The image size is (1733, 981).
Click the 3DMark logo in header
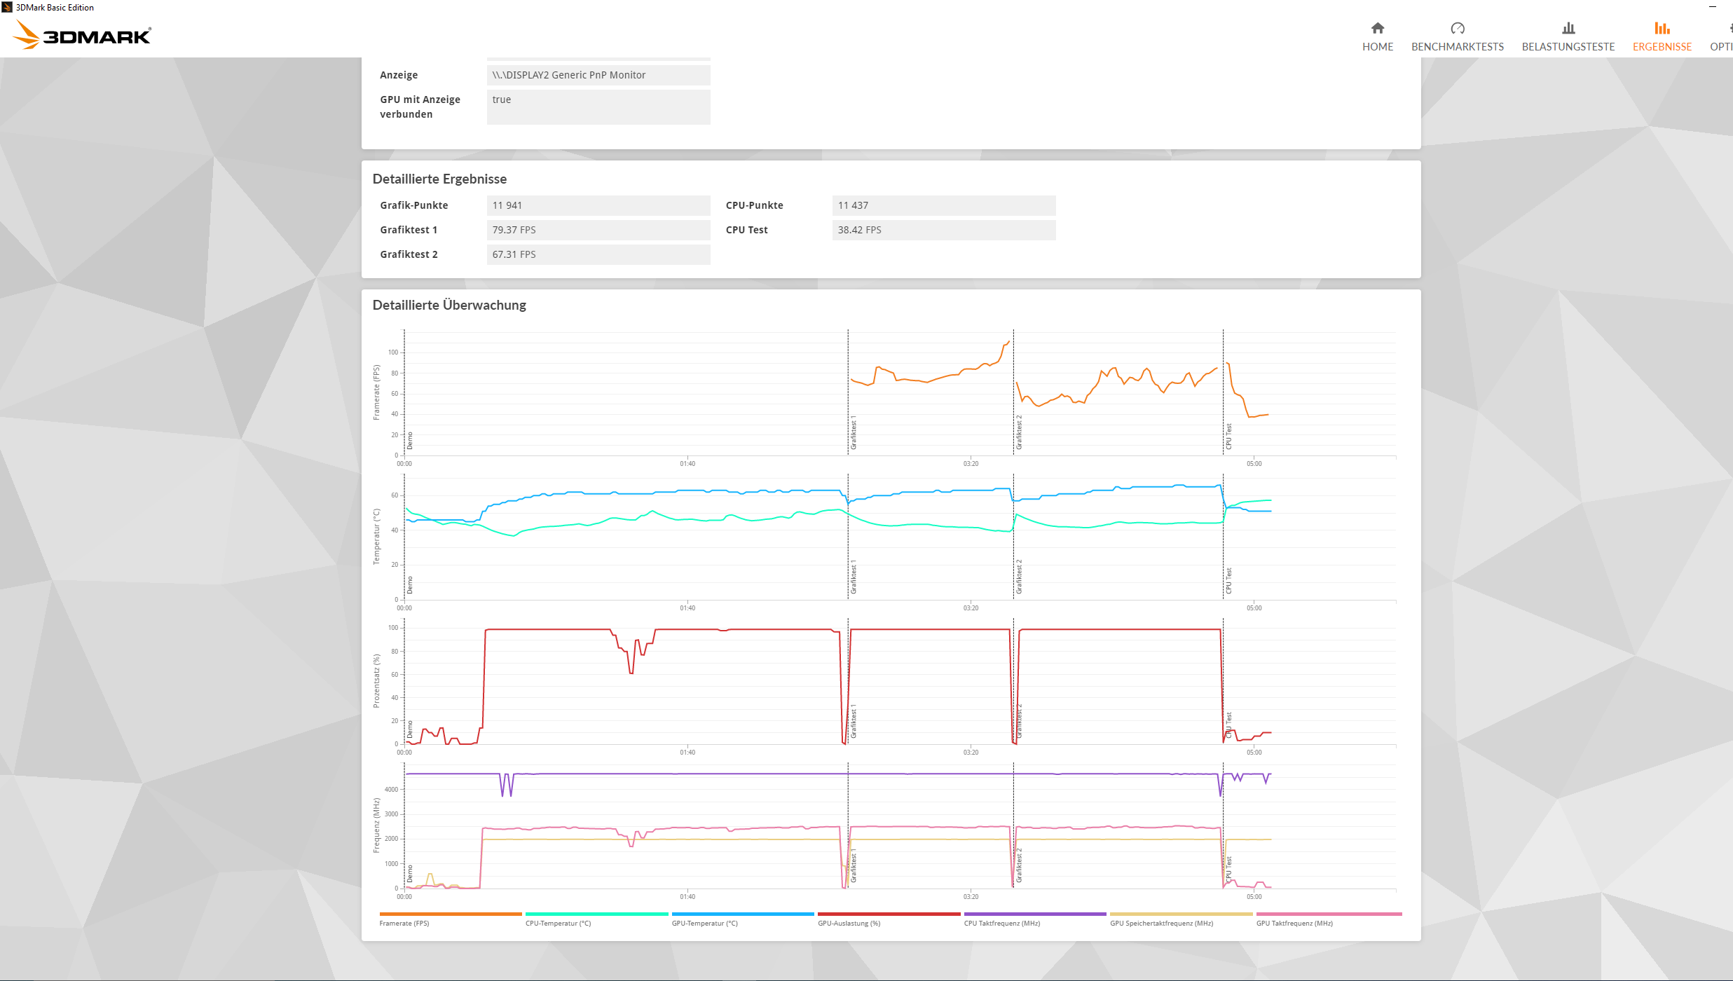click(83, 35)
